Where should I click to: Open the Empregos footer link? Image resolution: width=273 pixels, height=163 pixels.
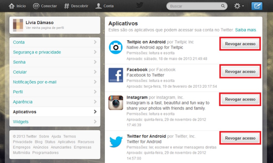coord(22,147)
